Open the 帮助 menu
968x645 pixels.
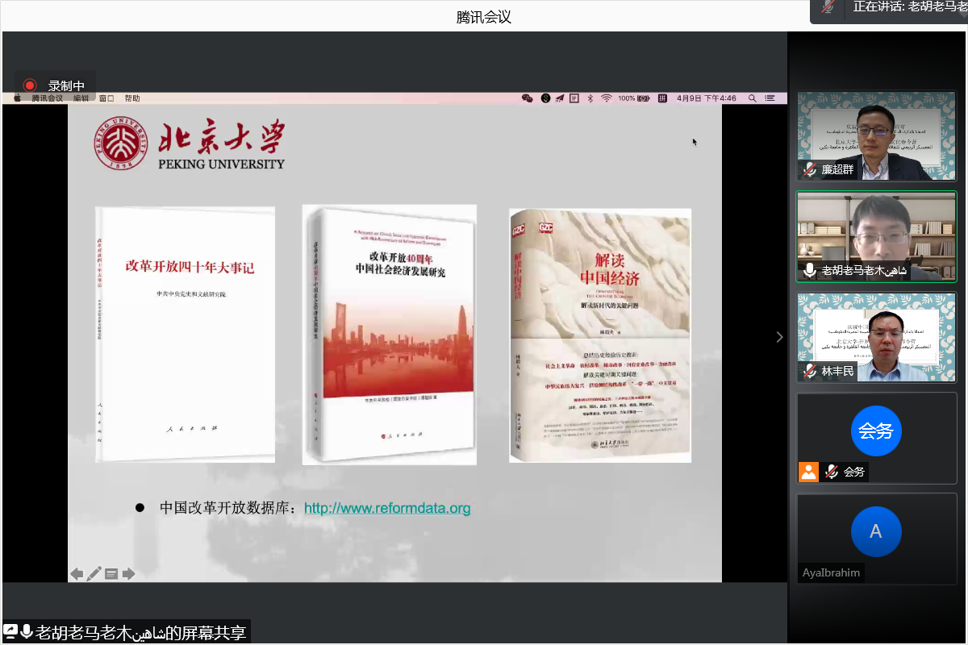point(131,98)
